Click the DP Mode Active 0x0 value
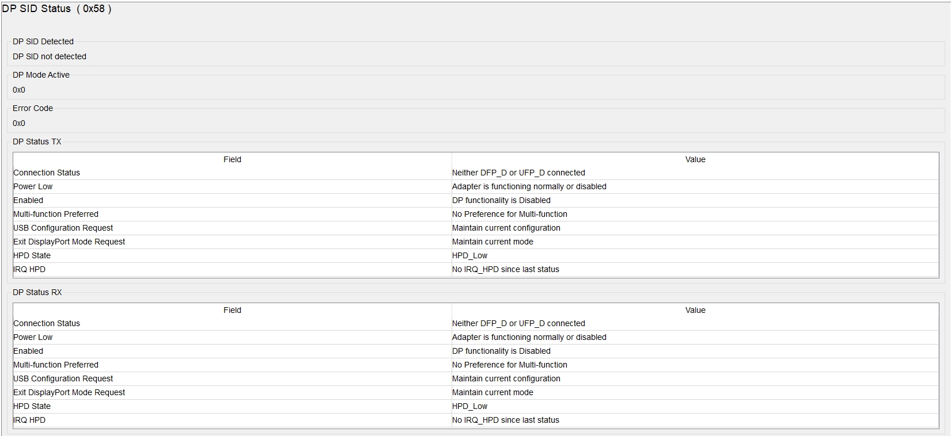 (19, 90)
